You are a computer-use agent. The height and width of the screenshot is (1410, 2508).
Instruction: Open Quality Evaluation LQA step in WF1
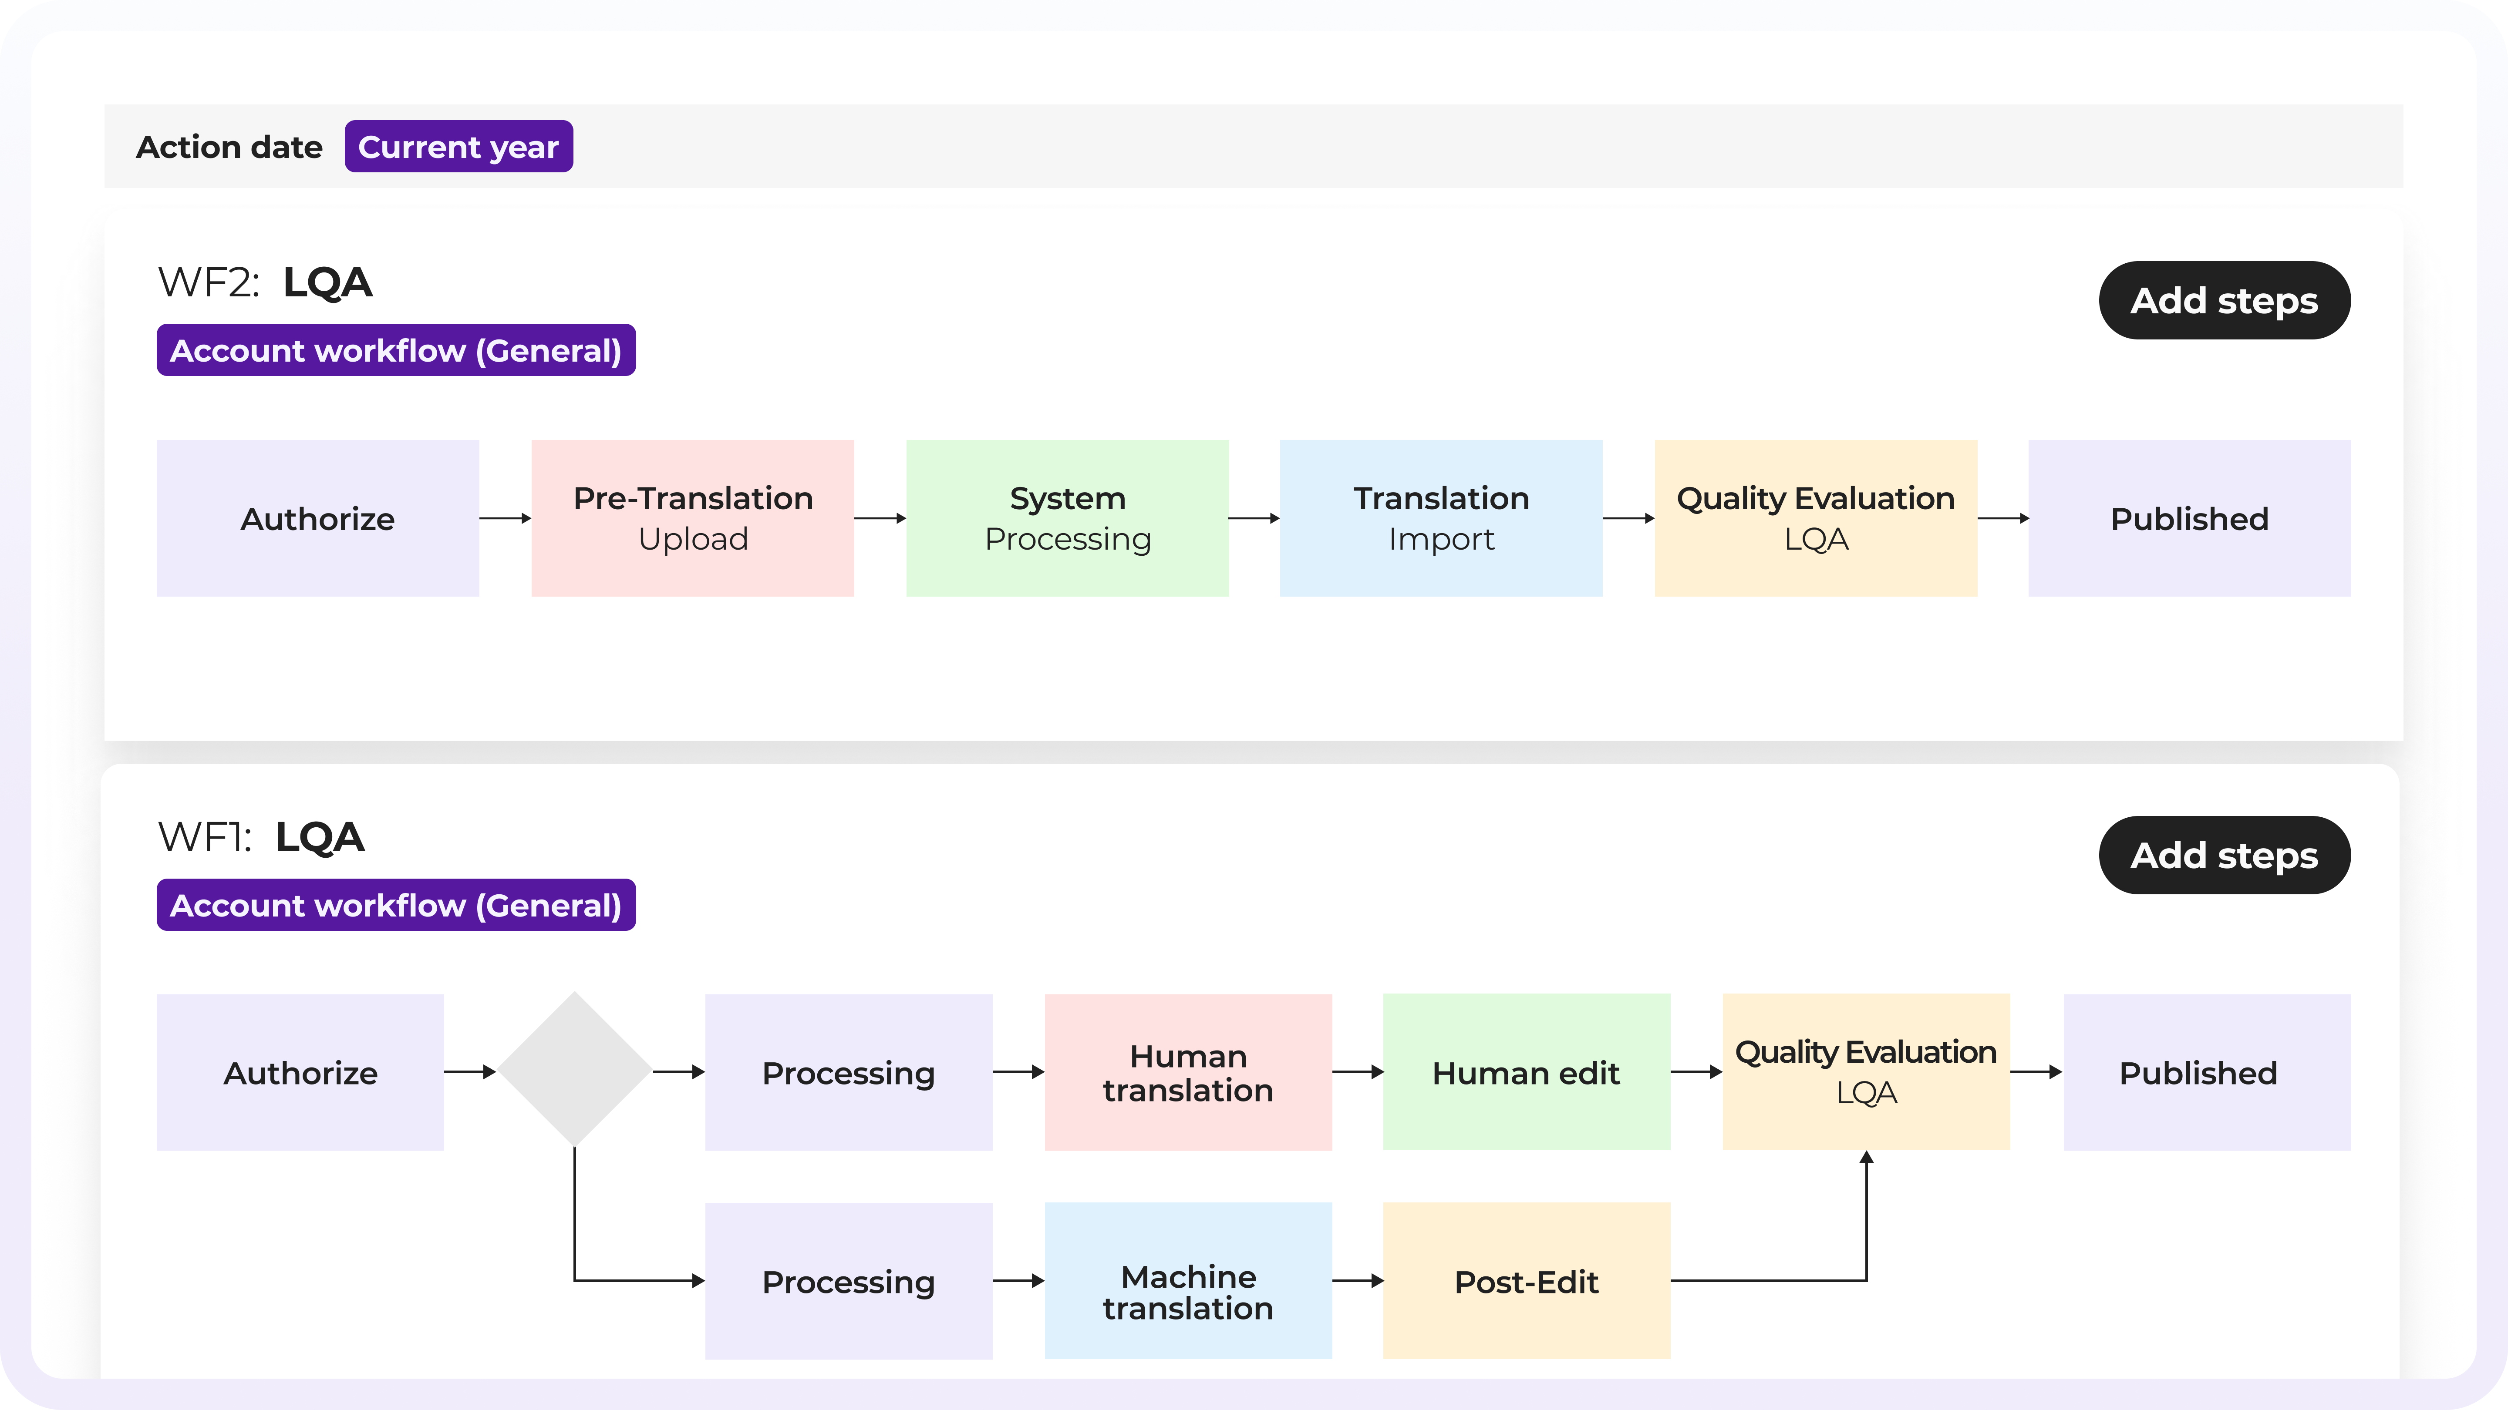point(1865,1072)
